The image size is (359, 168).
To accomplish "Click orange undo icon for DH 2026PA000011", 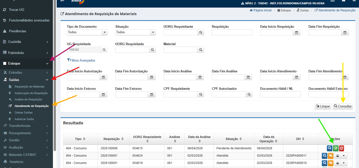I will tap(330, 156).
